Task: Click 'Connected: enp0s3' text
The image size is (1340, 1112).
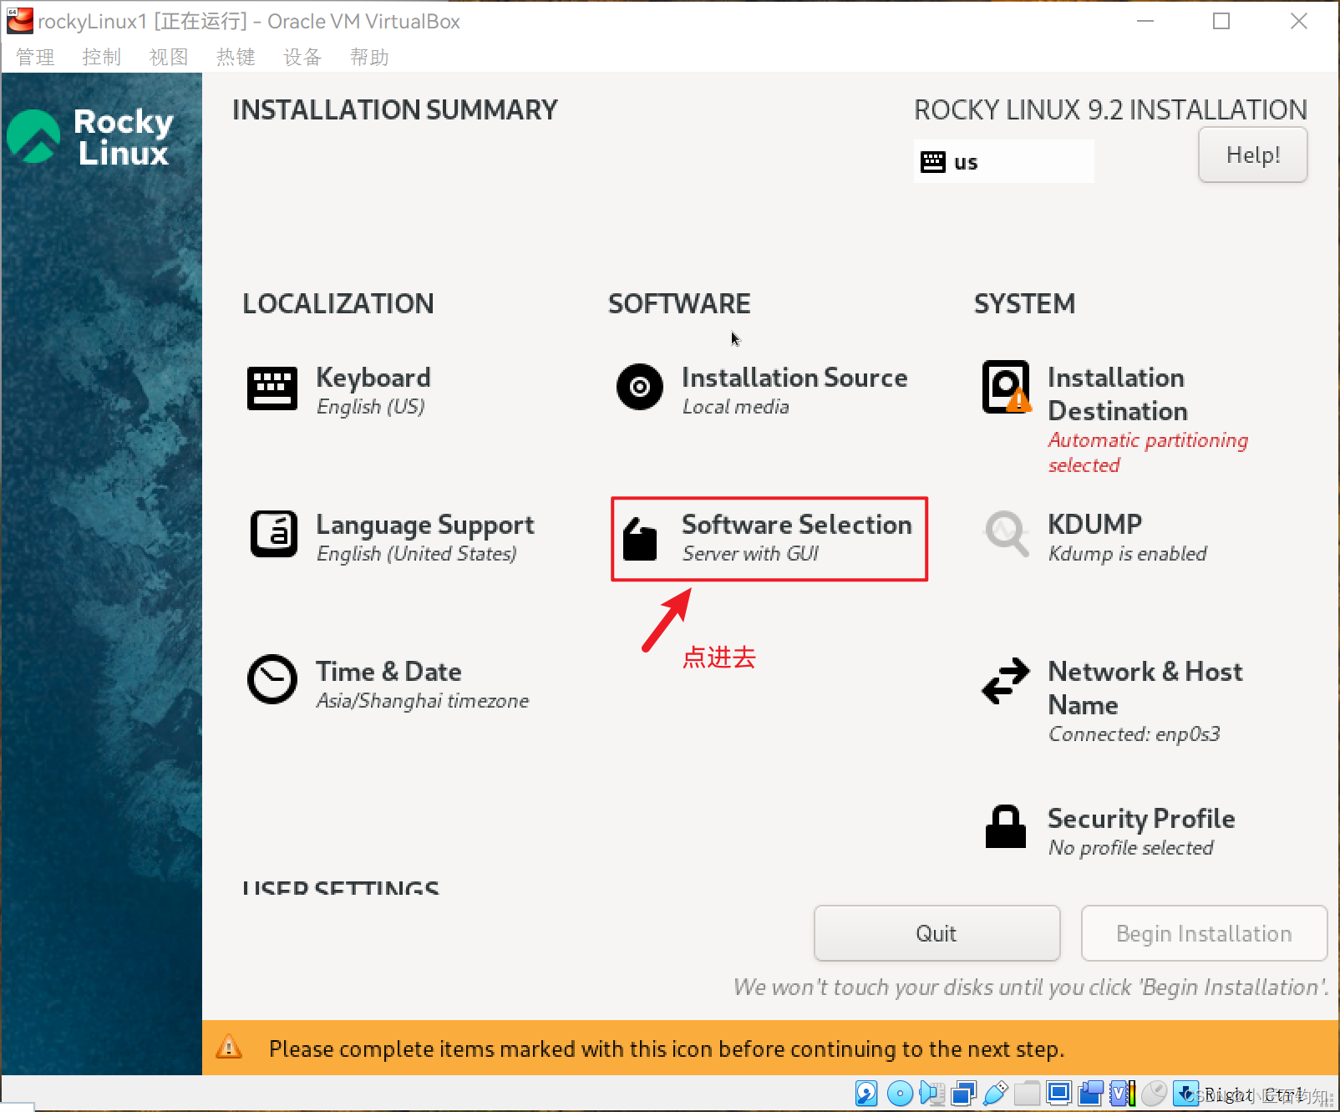Action: 1134,734
